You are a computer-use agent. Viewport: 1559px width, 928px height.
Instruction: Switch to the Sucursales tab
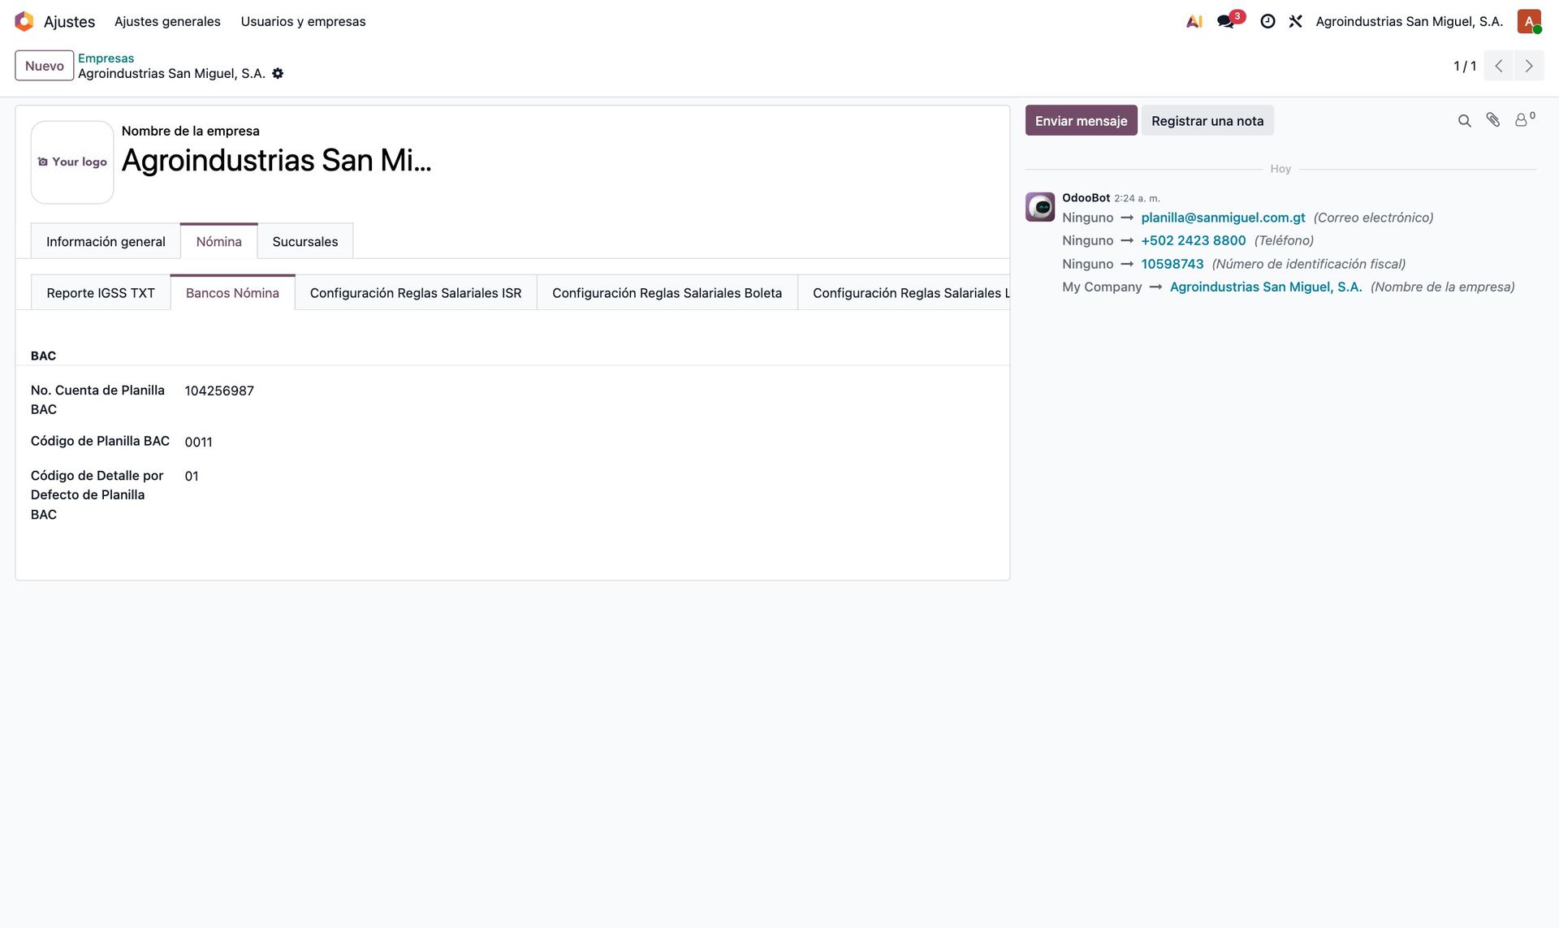pos(305,241)
